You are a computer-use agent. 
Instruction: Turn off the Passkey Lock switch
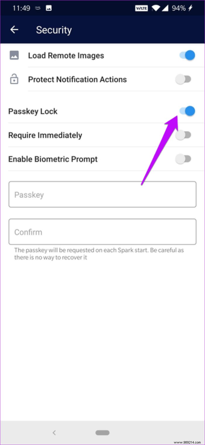[187, 111]
